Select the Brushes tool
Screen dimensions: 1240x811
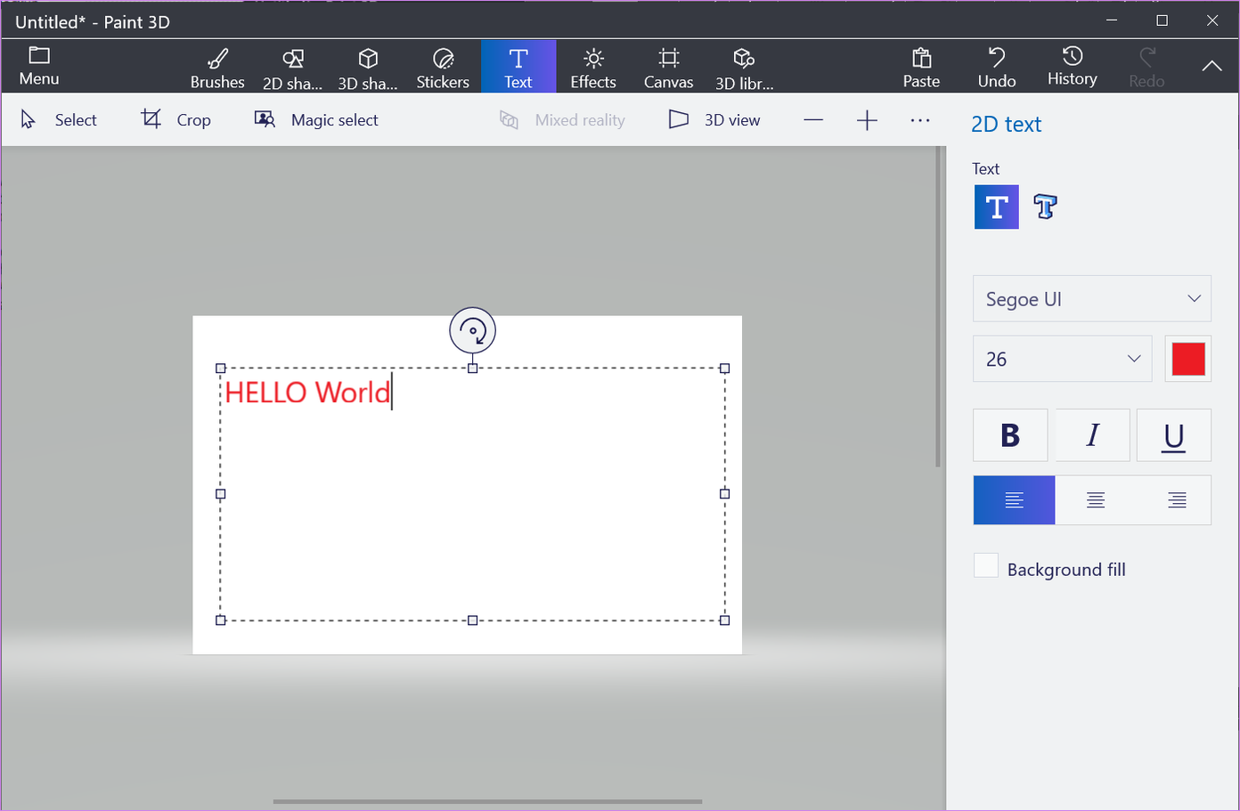tap(216, 66)
